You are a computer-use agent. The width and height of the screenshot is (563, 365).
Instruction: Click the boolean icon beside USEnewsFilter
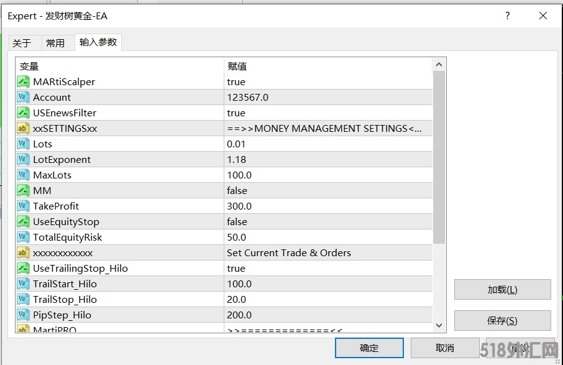(x=23, y=113)
